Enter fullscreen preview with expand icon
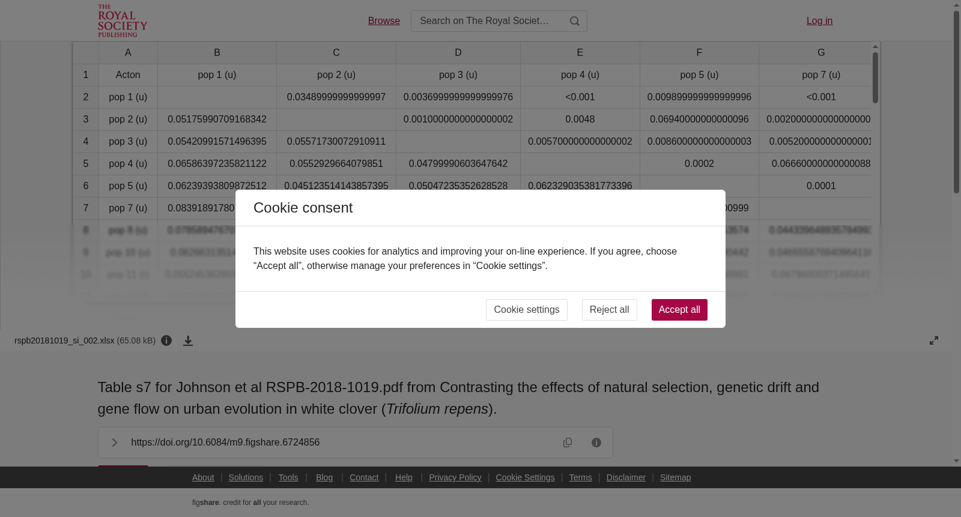961x517 pixels. 934,340
